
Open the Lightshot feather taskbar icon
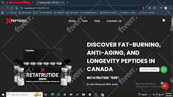pyautogui.click(x=77, y=94)
